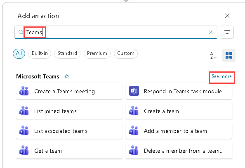
Task: Choose Add a member to a team
Action: click(179, 130)
